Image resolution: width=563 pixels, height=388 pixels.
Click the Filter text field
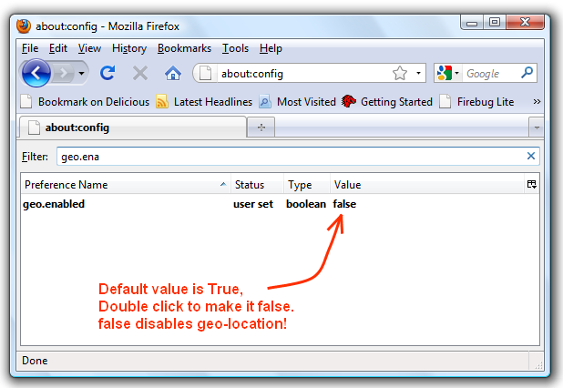(292, 157)
